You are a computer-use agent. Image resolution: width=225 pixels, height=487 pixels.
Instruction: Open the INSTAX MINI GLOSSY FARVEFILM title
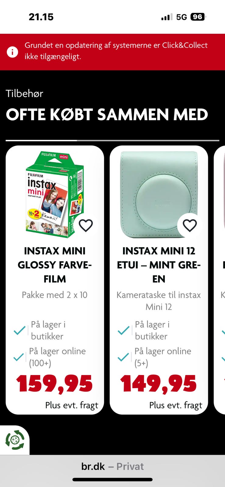click(55, 265)
